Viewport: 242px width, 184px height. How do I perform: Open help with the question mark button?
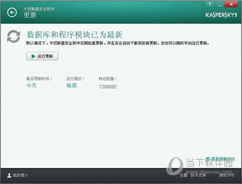click(209, 4)
